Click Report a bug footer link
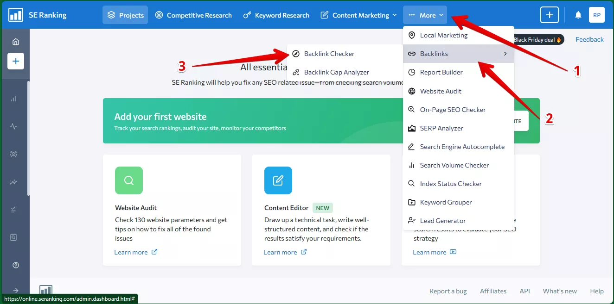Viewport: 614px width, 304px height. tap(448, 291)
